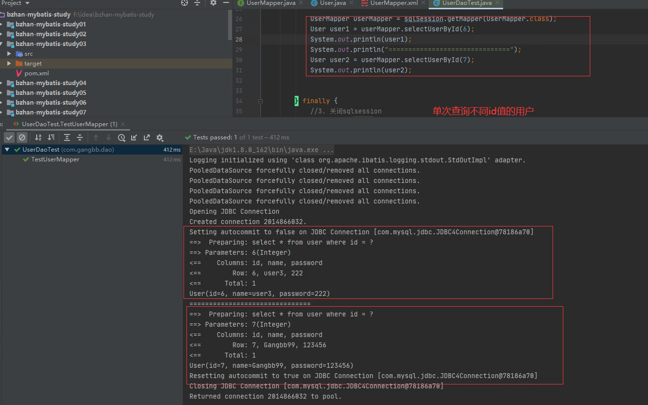Click 'User(id=6, name=user3, password=222)' output
This screenshot has height=405, width=648.
[260, 294]
